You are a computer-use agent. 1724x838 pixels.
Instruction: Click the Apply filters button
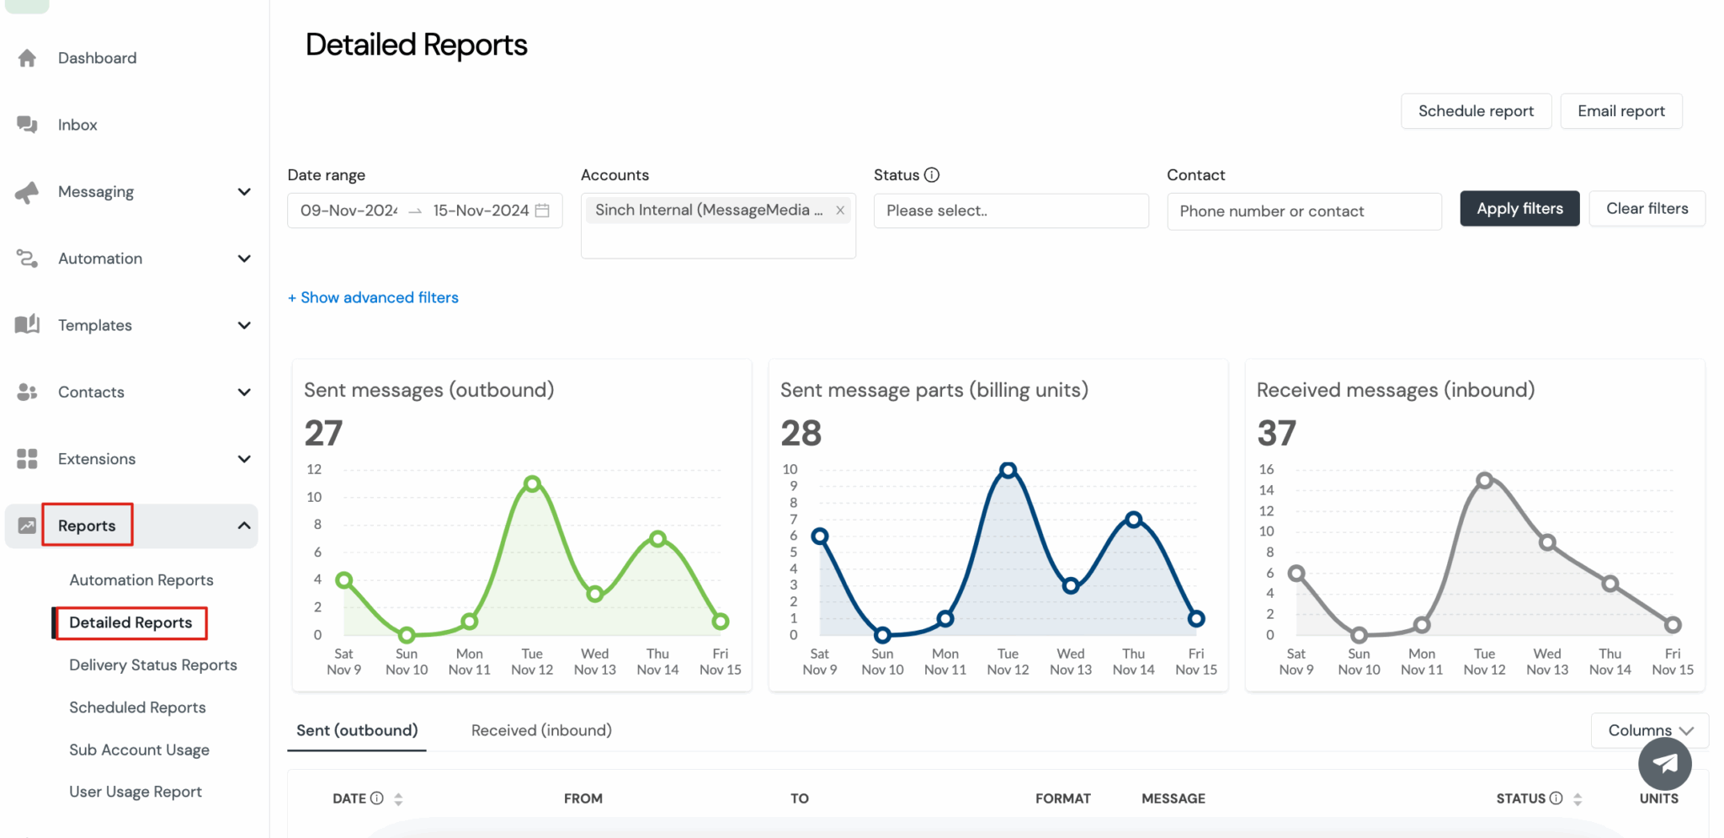coord(1519,209)
